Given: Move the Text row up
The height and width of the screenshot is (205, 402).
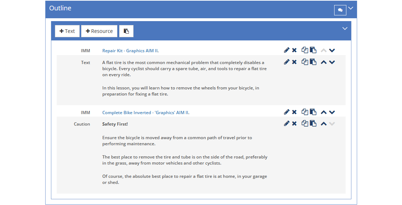Looking at the screenshot, I should (323, 62).
